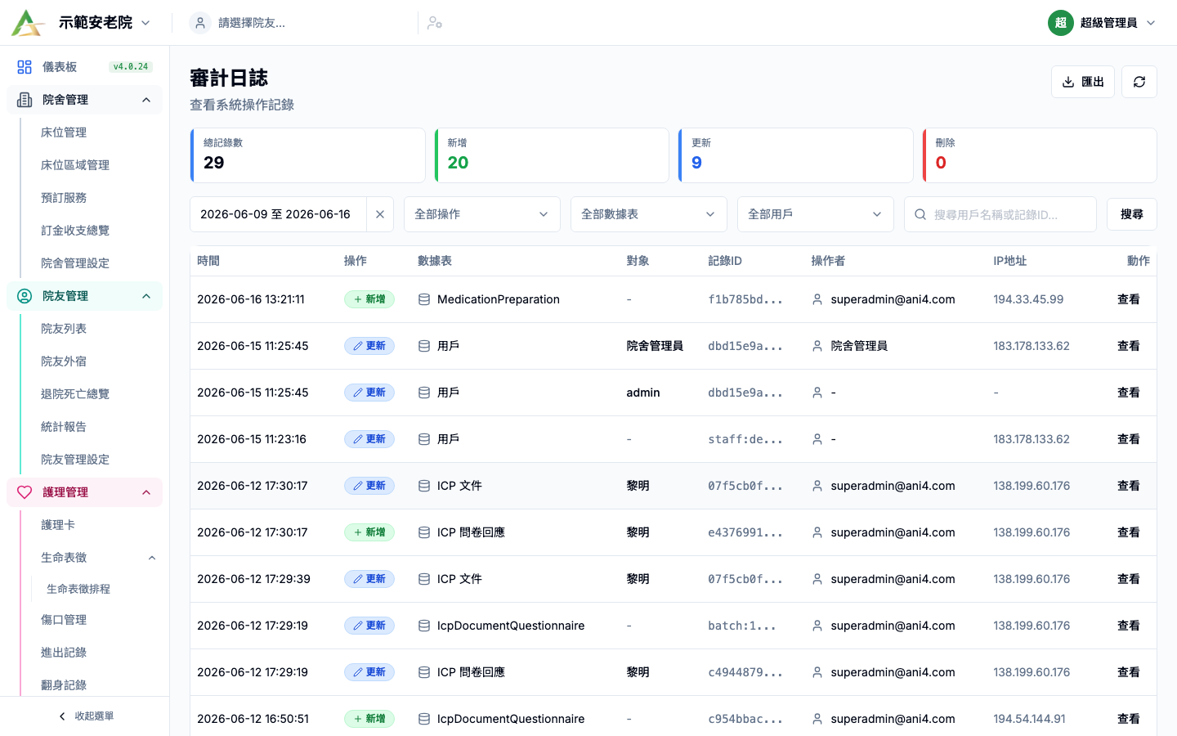
Task: Click the refresh icon button
Action: 1139,82
